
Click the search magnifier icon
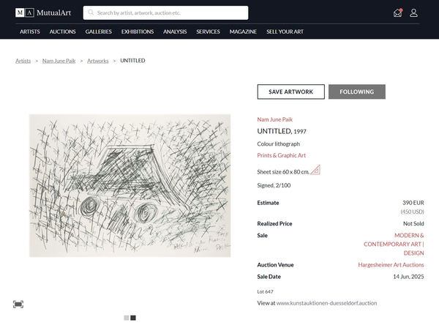[91, 12]
